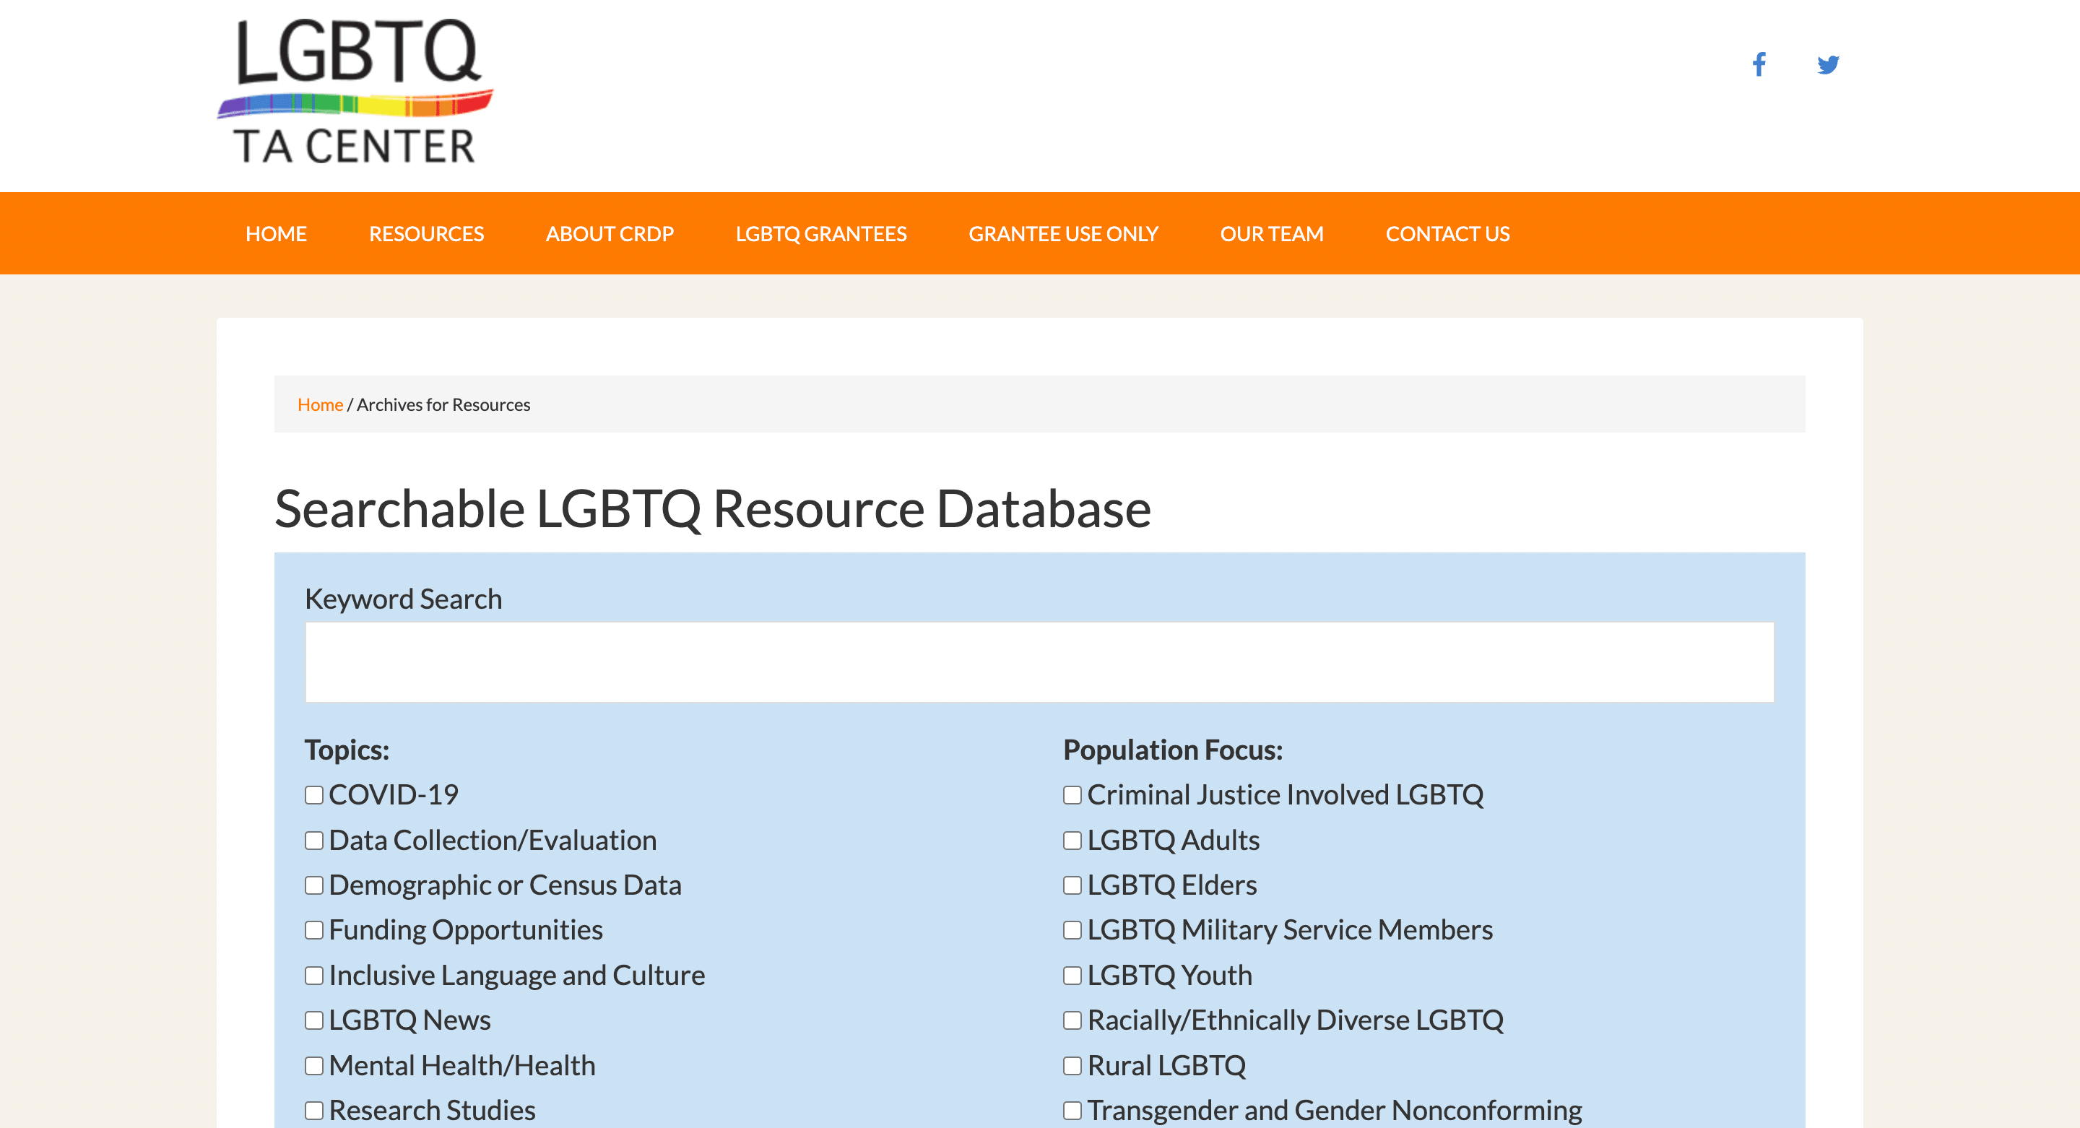Open the Facebook page icon
2080x1128 pixels.
point(1759,64)
